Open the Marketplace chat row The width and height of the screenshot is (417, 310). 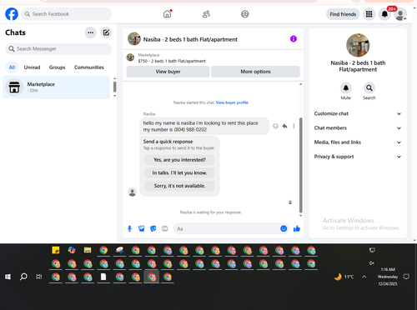click(56, 87)
